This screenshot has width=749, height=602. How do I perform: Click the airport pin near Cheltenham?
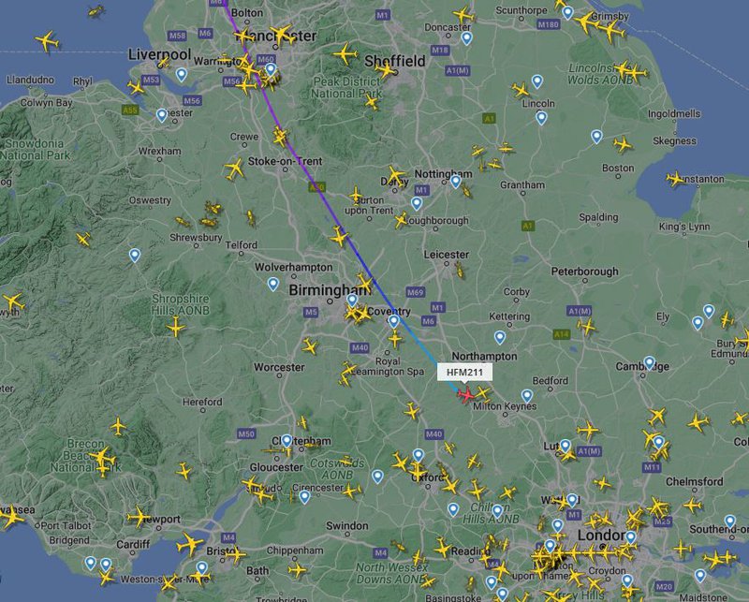[286, 441]
